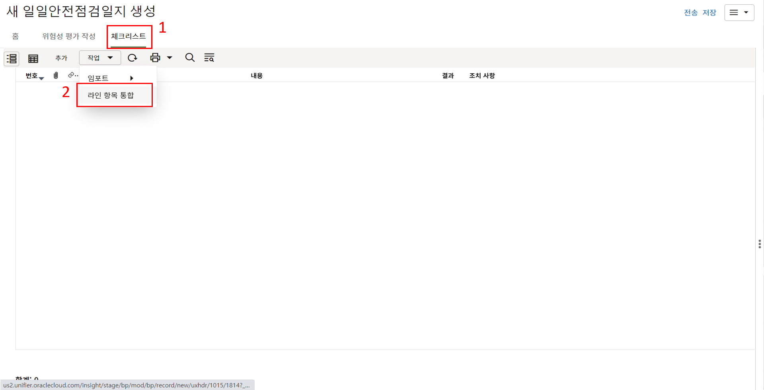This screenshot has width=764, height=390.
Task: Open the hamburger menu dropdown top right
Action: [x=739, y=13]
